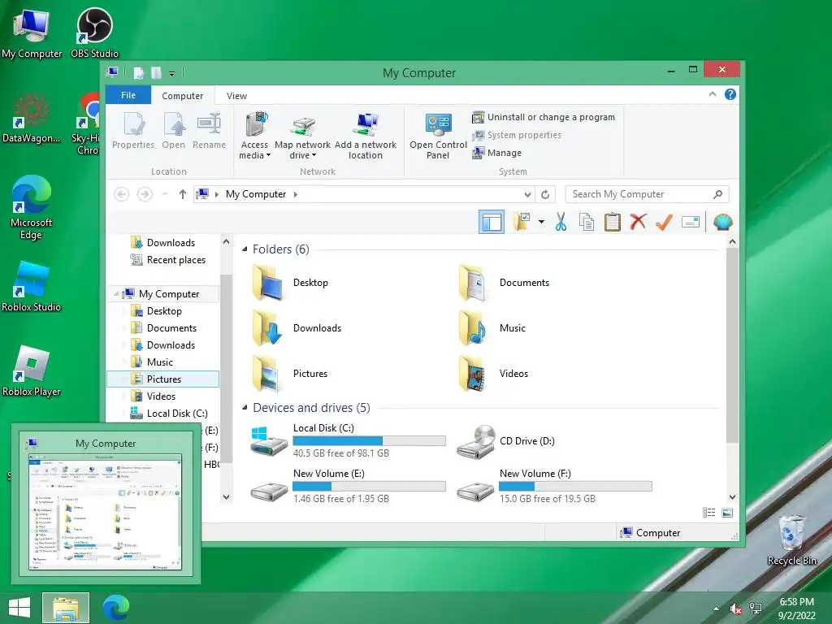
Task: Click Manage in the System group
Action: (x=497, y=153)
